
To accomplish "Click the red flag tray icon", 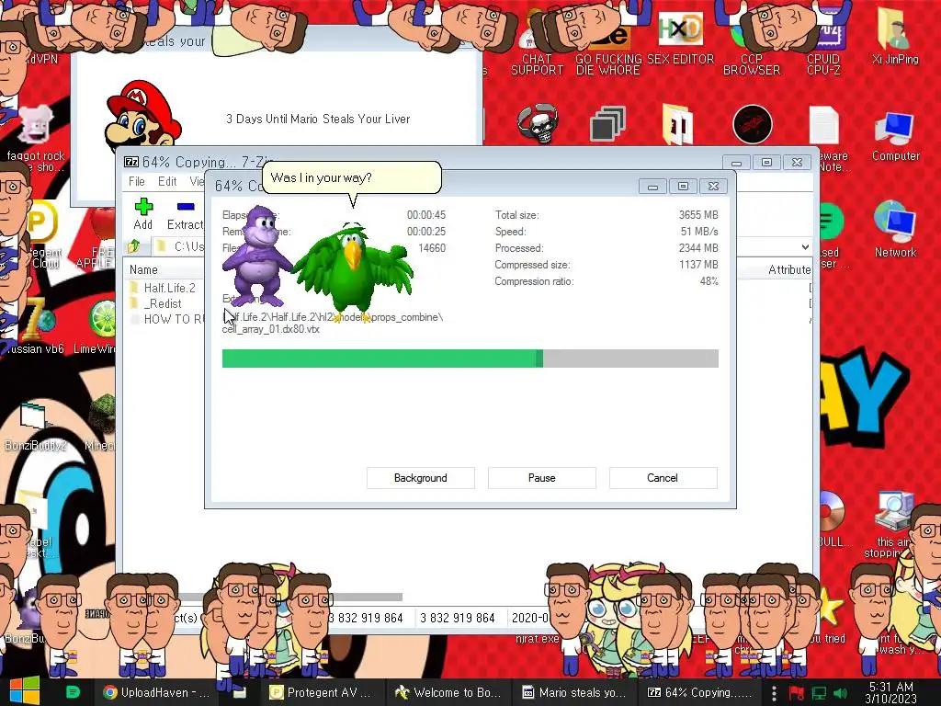I will pyautogui.click(x=797, y=693).
